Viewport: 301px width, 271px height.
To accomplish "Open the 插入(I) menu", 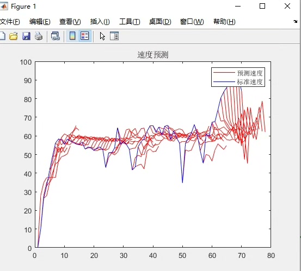I will click(x=100, y=22).
